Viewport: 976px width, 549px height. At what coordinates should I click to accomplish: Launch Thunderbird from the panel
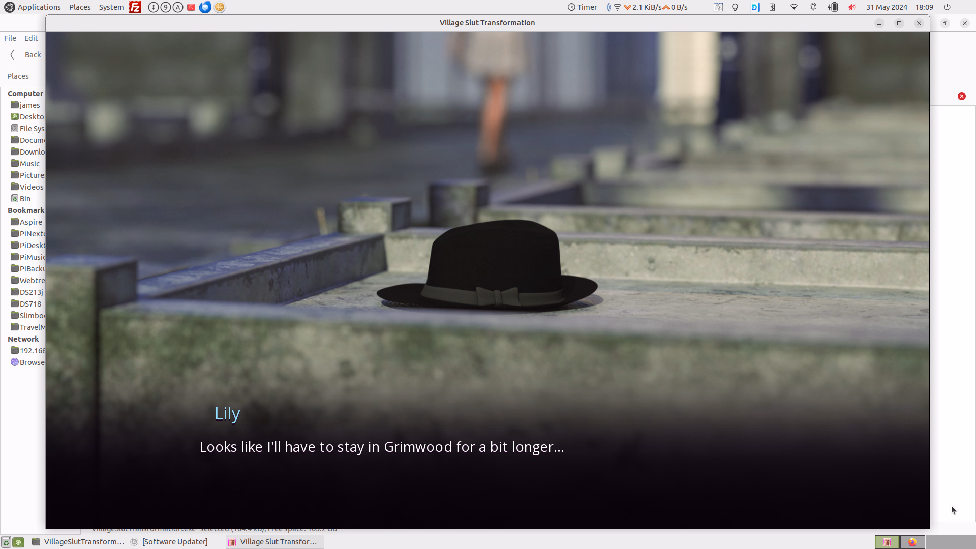[x=205, y=7]
